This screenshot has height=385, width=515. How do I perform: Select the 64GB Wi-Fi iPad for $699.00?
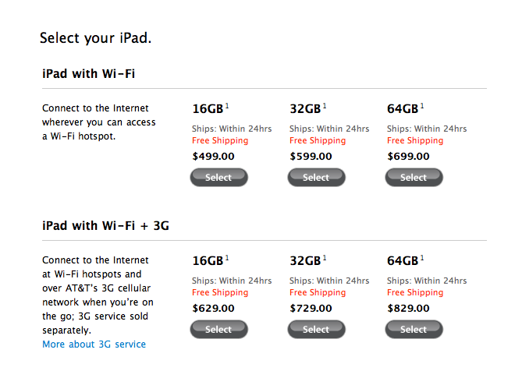coord(414,178)
